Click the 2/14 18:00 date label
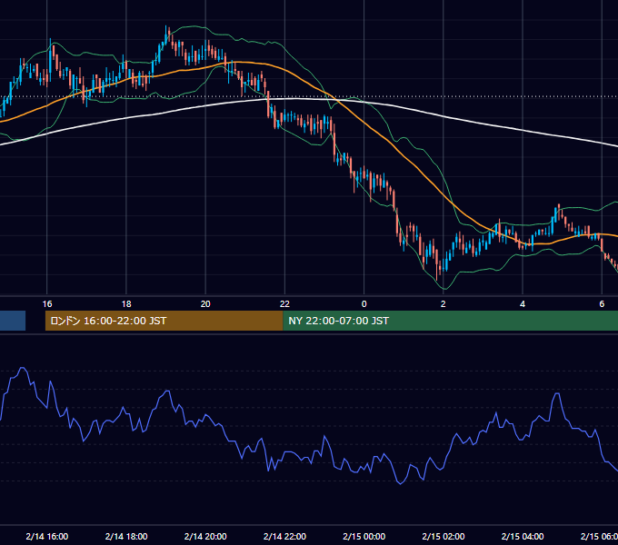Screen dimensions: 618x545 126,536
